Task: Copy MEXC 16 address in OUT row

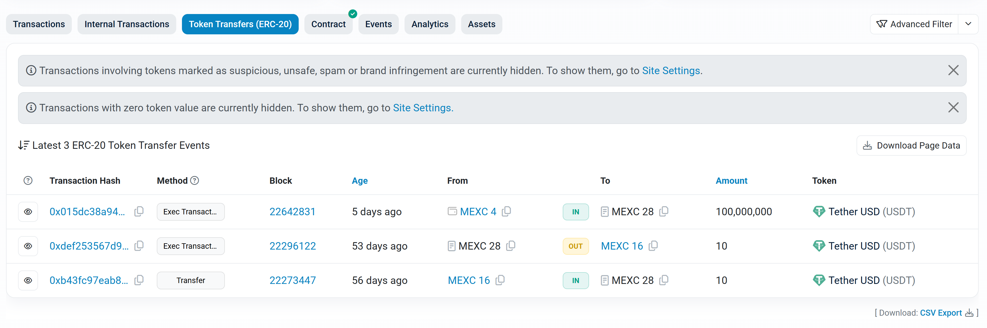Action: 653,246
